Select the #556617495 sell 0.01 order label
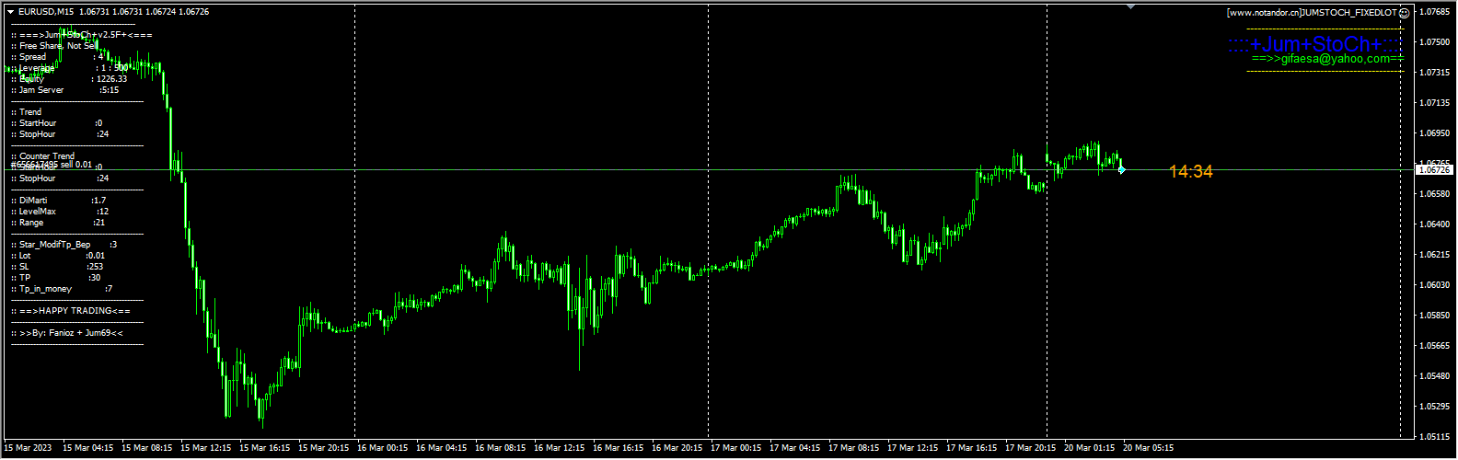 (x=52, y=164)
